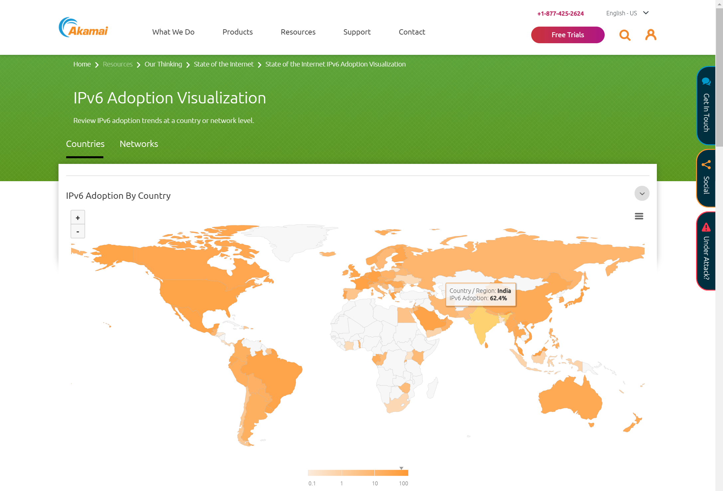Follow the State of the Internet breadcrumb

[223, 64]
